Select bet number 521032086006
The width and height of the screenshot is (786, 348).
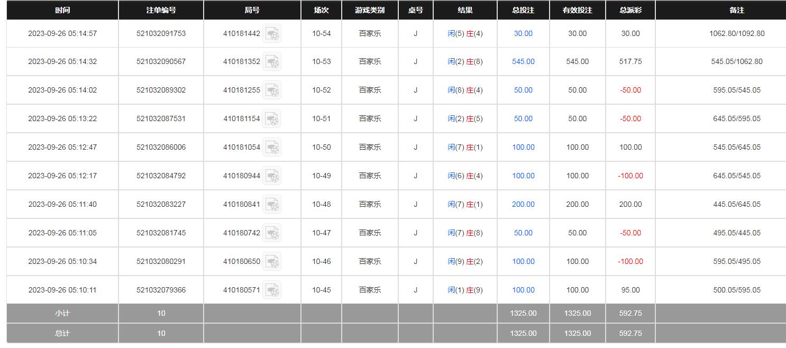click(161, 147)
